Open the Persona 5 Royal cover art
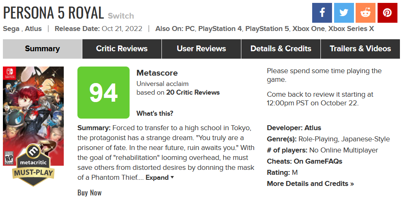The height and width of the screenshot is (200, 402). (34, 116)
